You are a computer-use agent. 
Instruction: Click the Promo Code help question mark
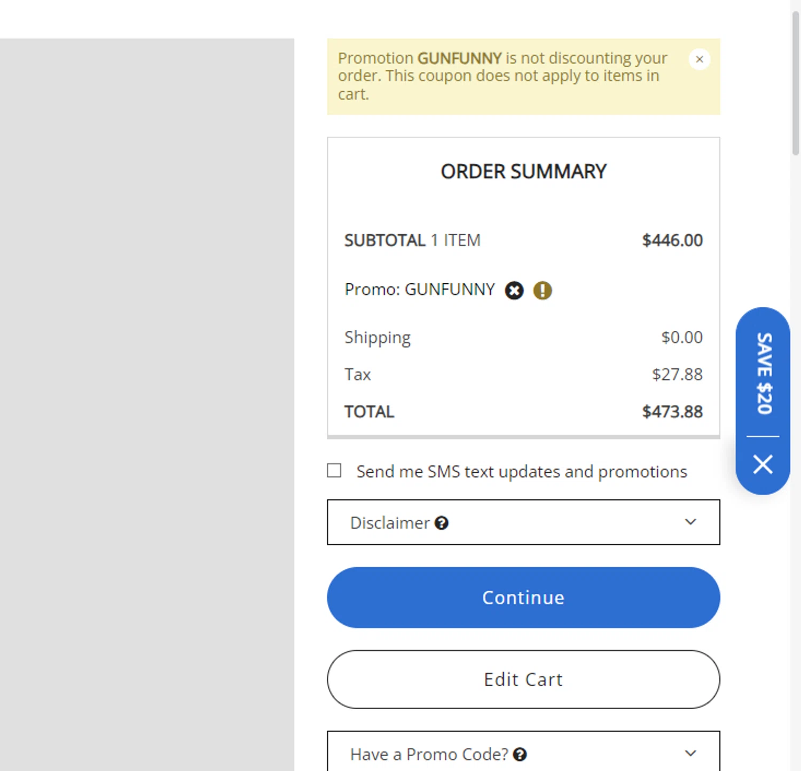[520, 754]
